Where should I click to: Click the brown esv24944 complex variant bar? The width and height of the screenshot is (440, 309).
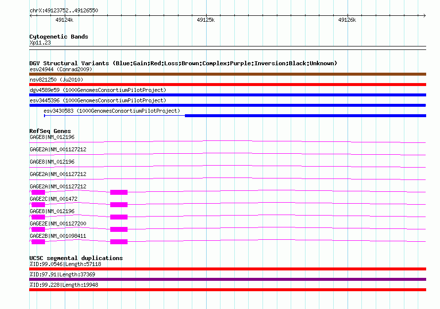click(227, 74)
